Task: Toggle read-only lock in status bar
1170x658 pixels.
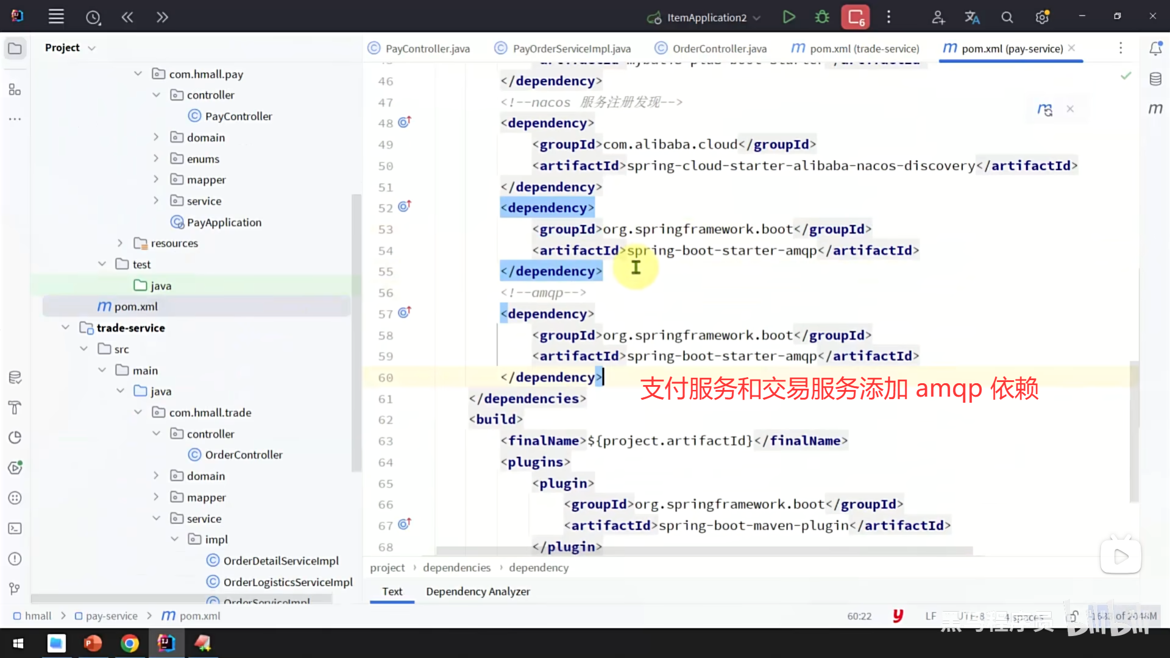Action: (x=1074, y=616)
